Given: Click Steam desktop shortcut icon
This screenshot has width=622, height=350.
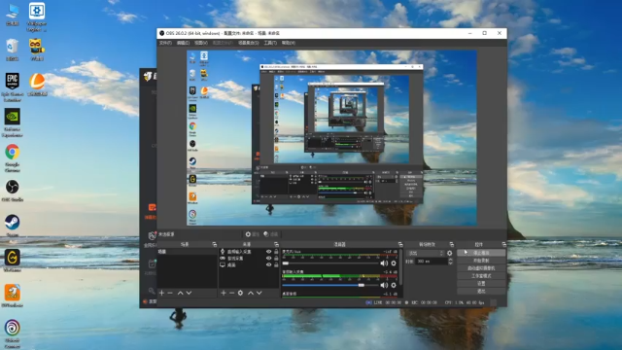Looking at the screenshot, I should pyautogui.click(x=12, y=223).
